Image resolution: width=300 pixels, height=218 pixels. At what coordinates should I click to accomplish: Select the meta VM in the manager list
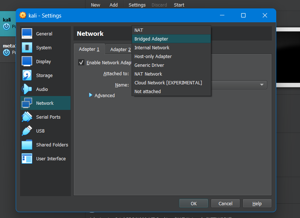pyautogui.click(x=8, y=50)
